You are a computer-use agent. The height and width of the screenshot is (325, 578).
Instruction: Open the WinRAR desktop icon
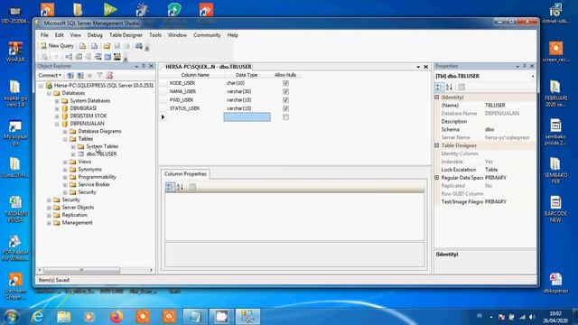(15, 51)
